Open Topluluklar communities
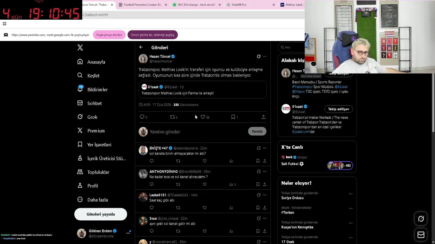 [x=93, y=172]
